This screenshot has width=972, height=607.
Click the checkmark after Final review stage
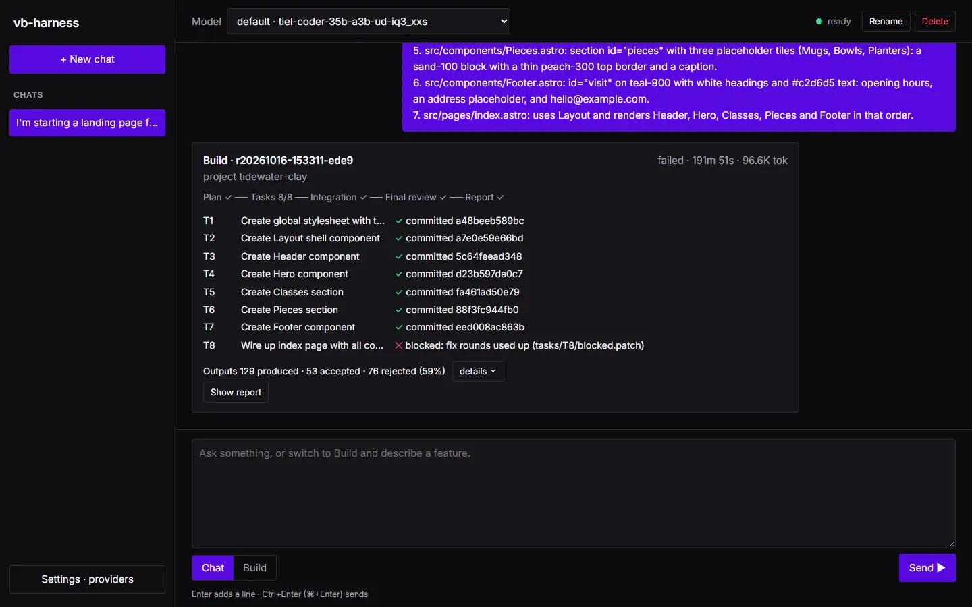point(443,198)
